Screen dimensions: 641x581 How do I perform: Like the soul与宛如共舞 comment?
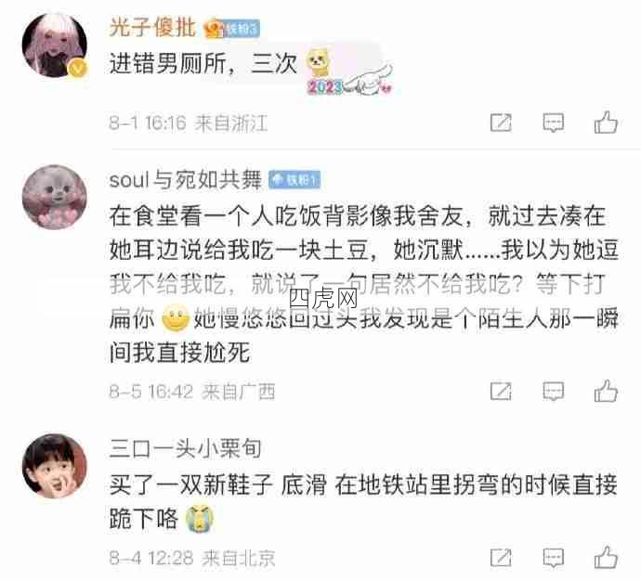pyautogui.click(x=606, y=391)
